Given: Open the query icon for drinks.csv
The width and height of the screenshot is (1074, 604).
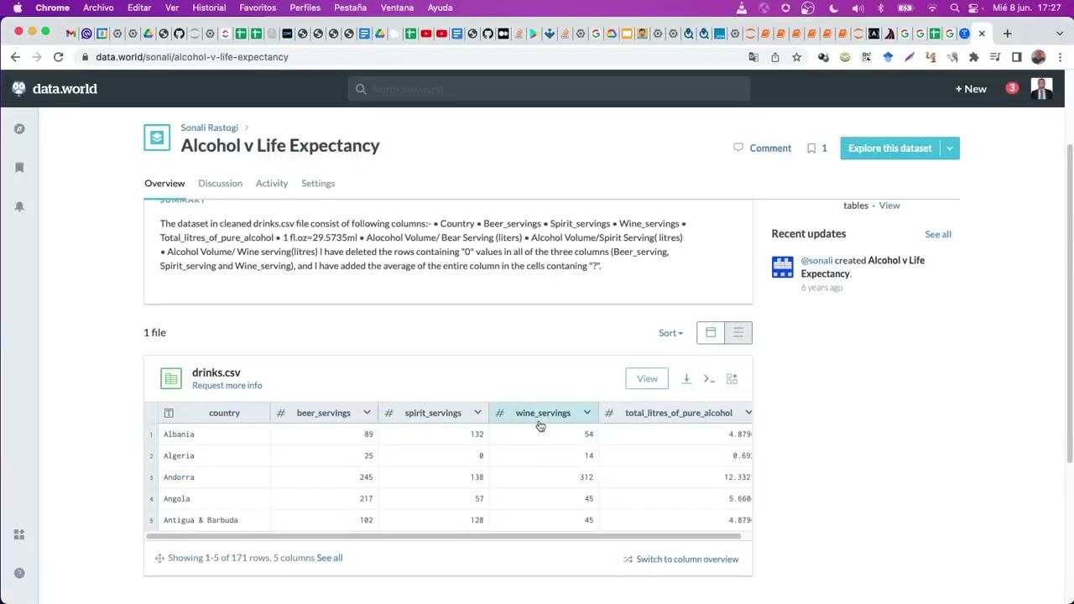Looking at the screenshot, I should [x=709, y=379].
